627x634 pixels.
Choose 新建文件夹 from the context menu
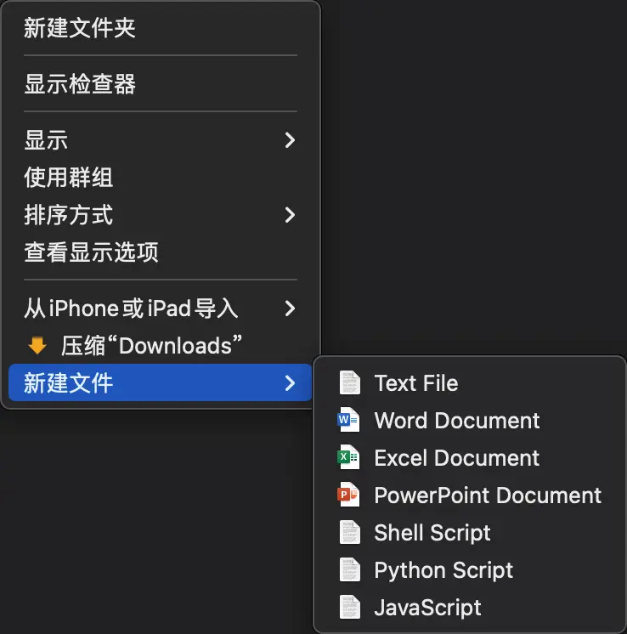click(x=161, y=28)
